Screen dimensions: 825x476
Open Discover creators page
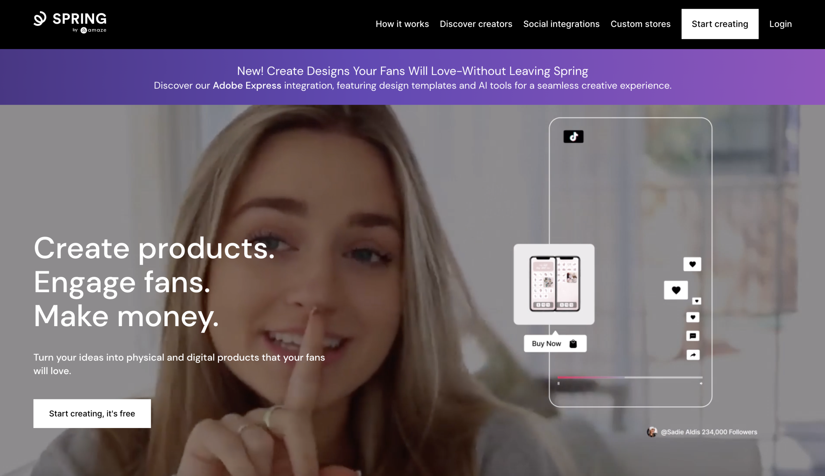476,24
